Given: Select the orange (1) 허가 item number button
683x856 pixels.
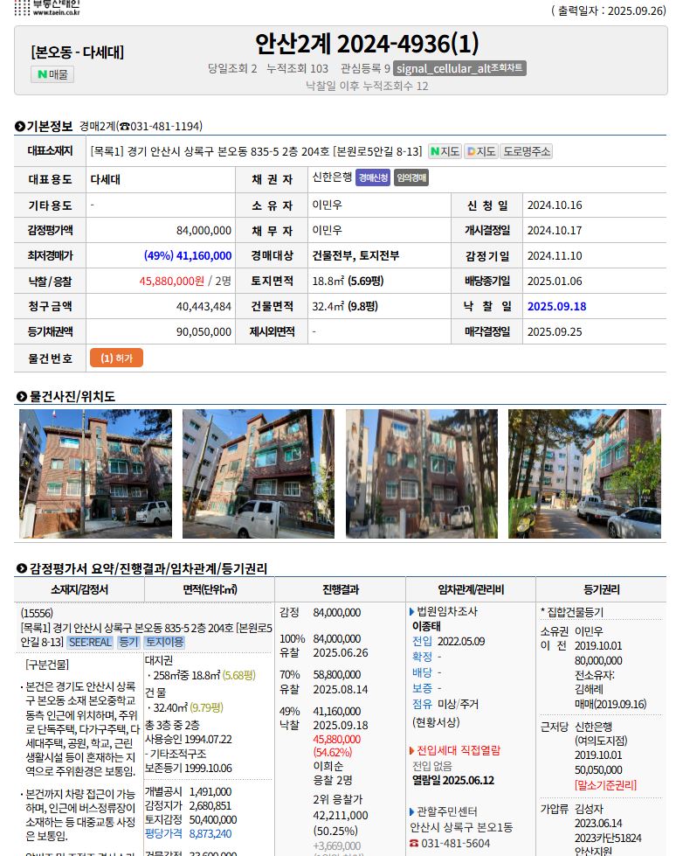Looking at the screenshot, I should [x=116, y=358].
